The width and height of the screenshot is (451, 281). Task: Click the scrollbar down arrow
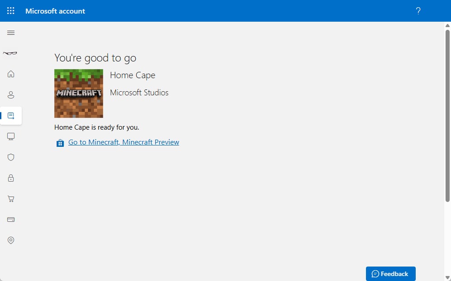tap(447, 278)
